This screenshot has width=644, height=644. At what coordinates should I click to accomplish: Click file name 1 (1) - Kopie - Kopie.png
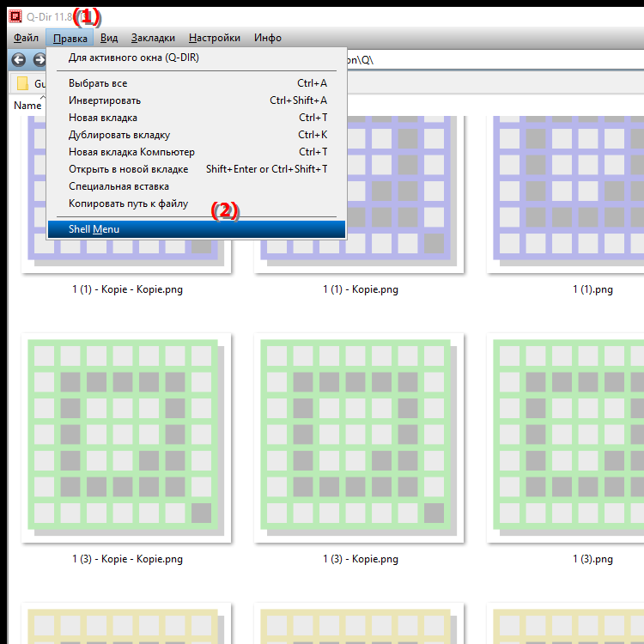coord(127,289)
